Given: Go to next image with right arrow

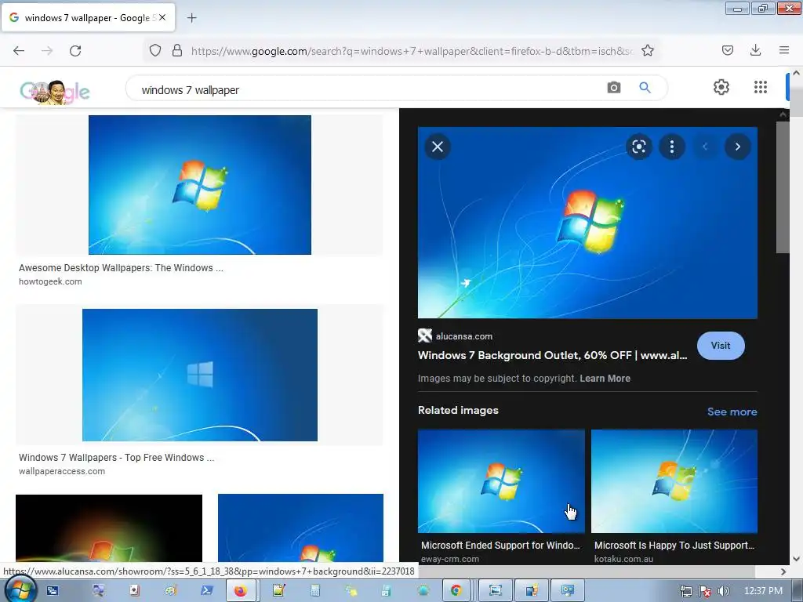Looking at the screenshot, I should pos(737,147).
